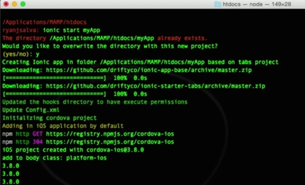This screenshot has height=185, width=305.
Task: Click the ionic-app-base master.zip download URL
Action: tap(149, 70)
